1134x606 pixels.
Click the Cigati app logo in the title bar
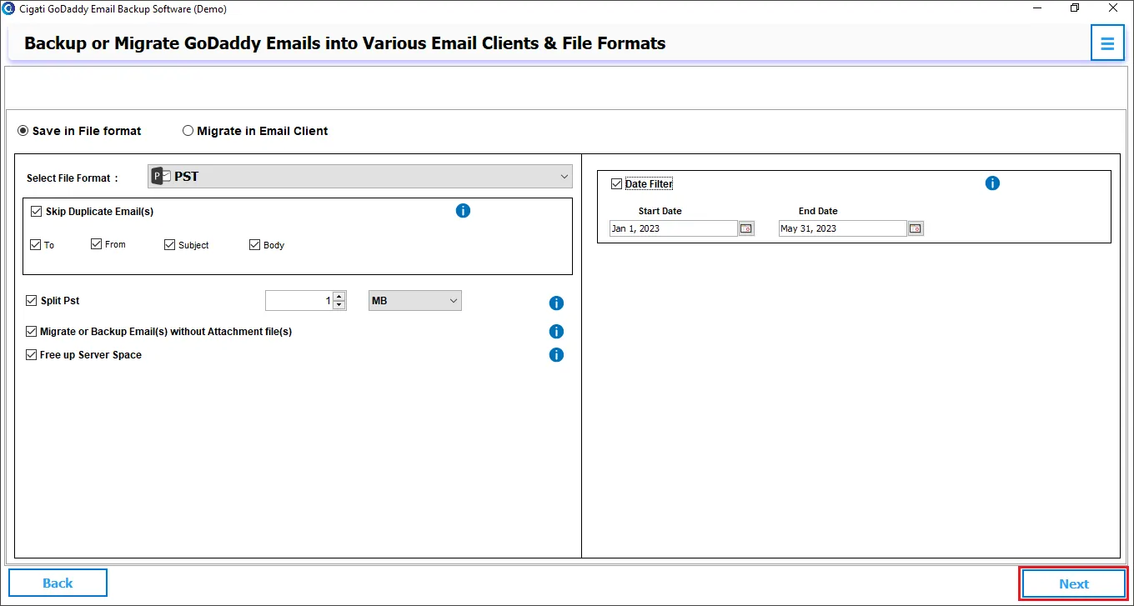(8, 8)
